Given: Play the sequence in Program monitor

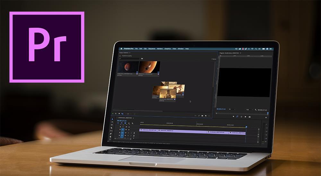Looking at the screenshot, I should click(246, 117).
